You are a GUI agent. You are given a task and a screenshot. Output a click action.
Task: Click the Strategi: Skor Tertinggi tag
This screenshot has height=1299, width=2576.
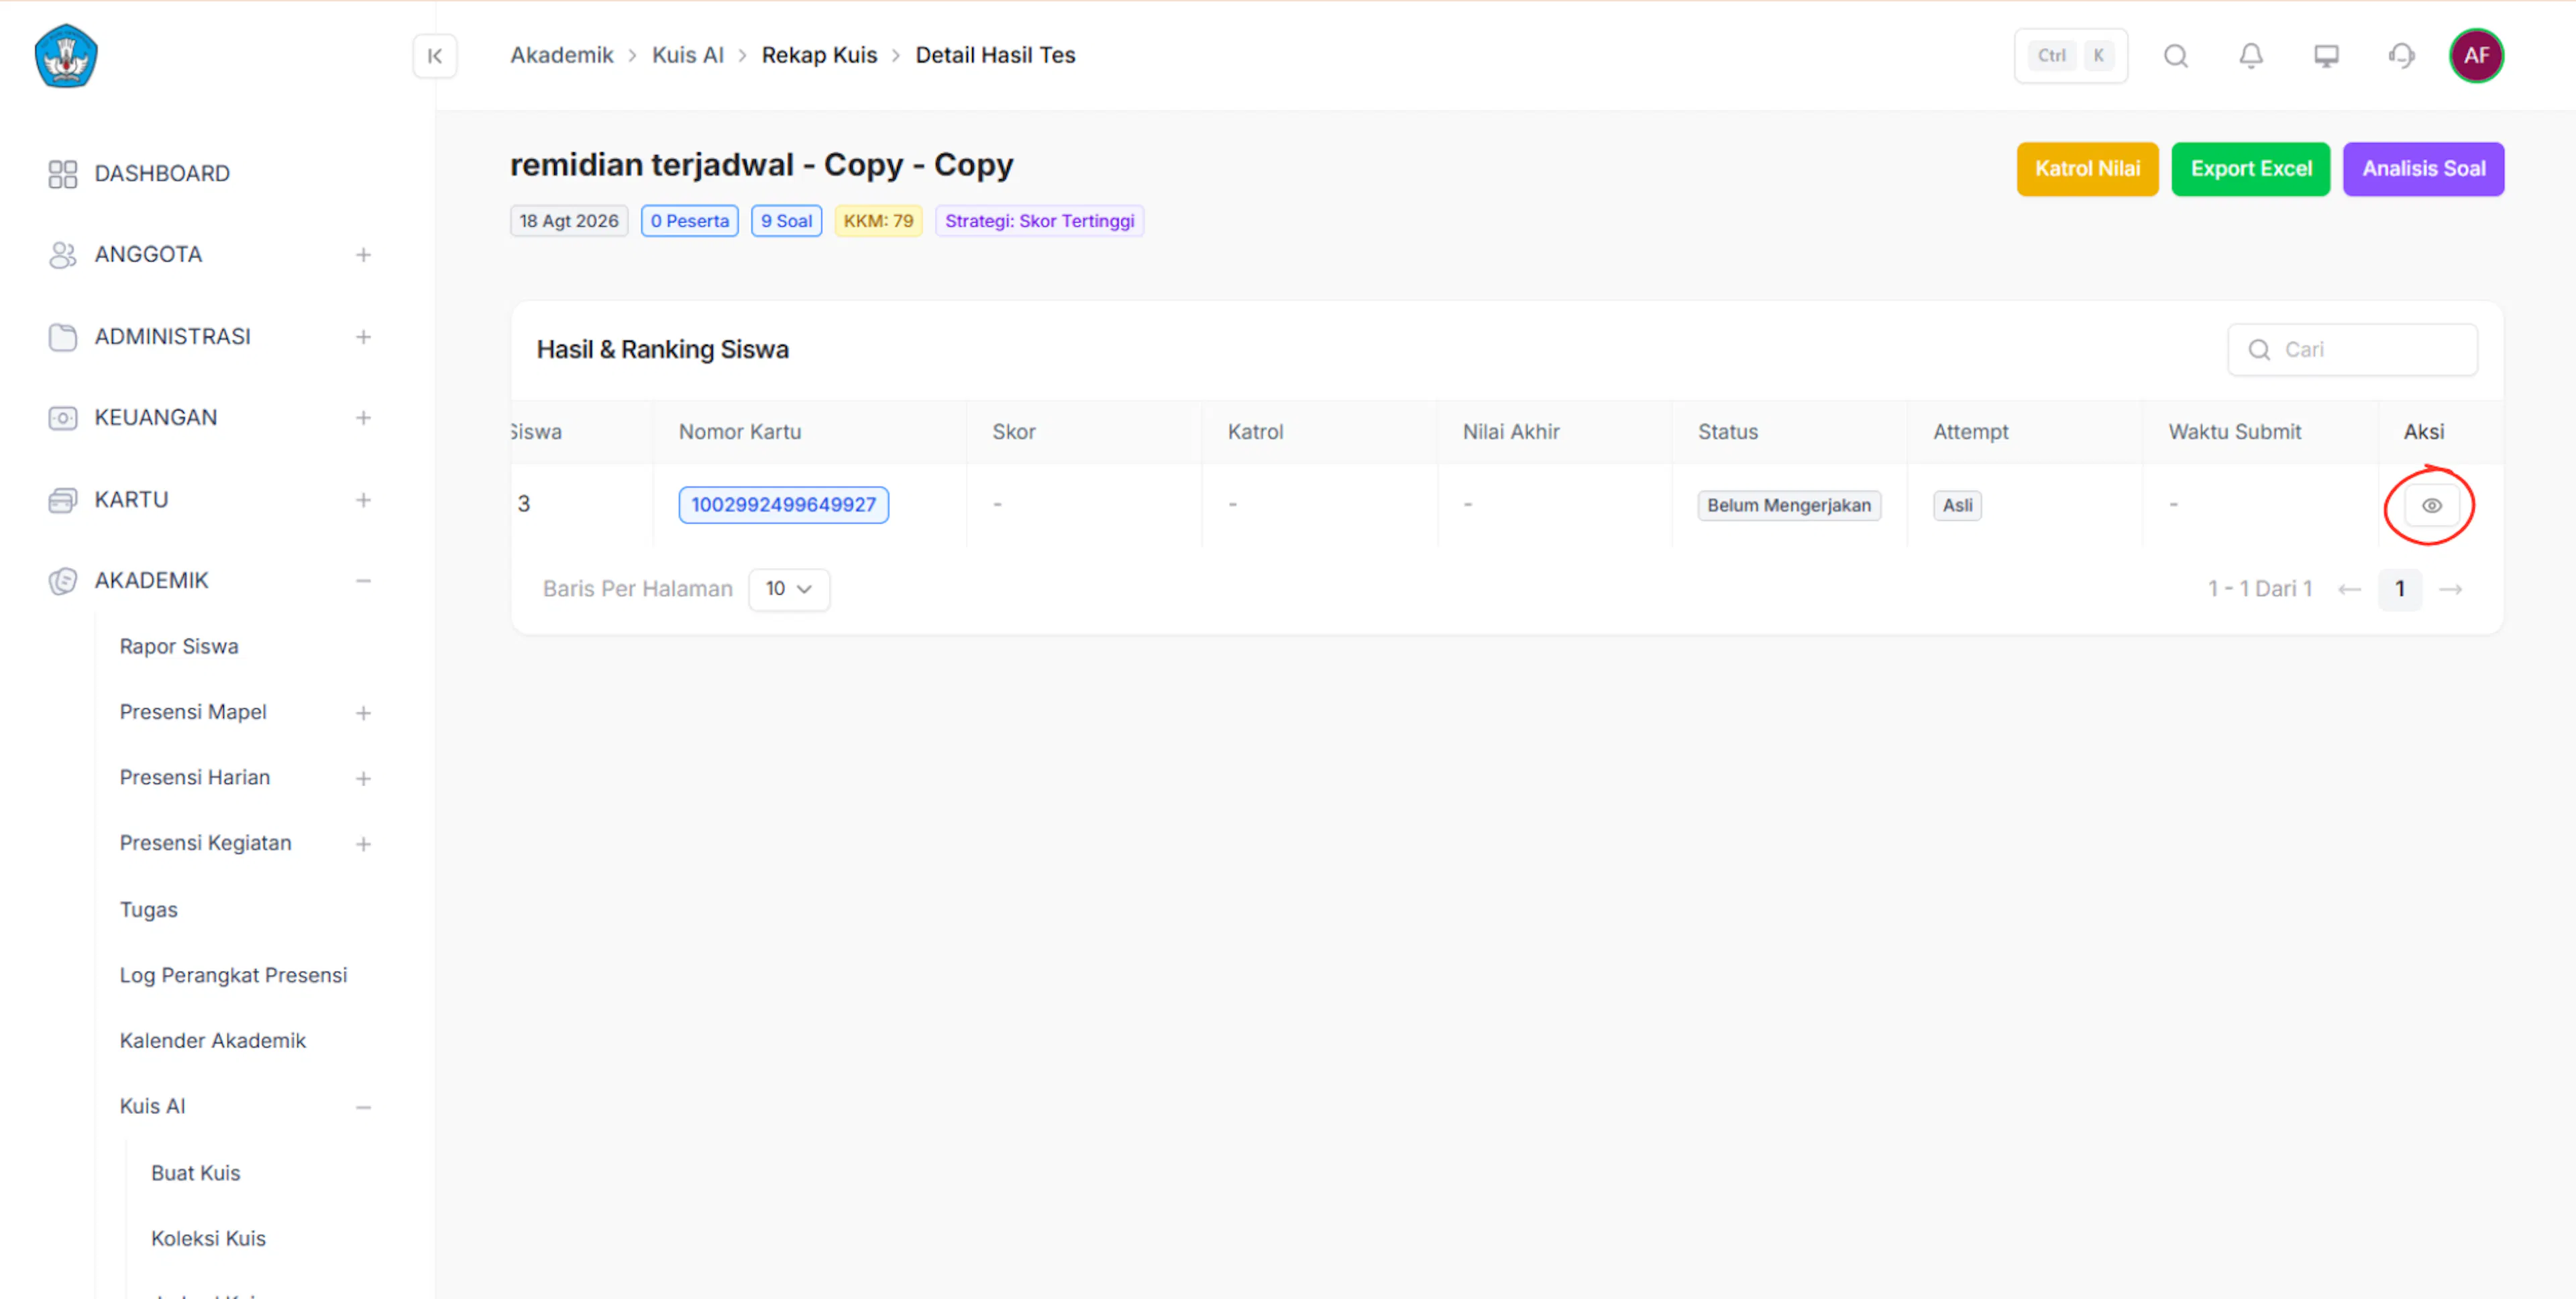pyautogui.click(x=1039, y=221)
